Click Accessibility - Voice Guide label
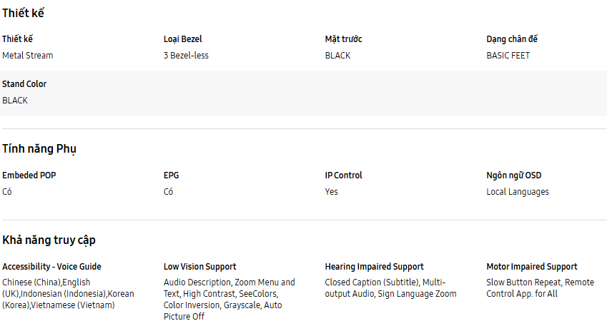 point(51,267)
